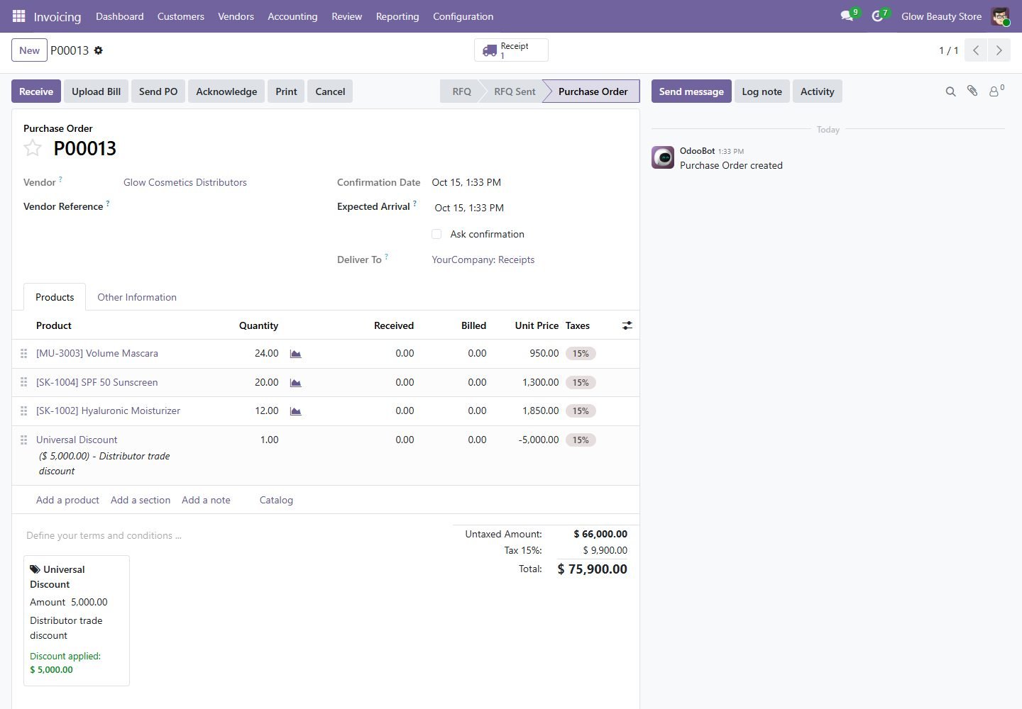Click the Universal Discount card
The width and height of the screenshot is (1022, 709).
(77, 620)
